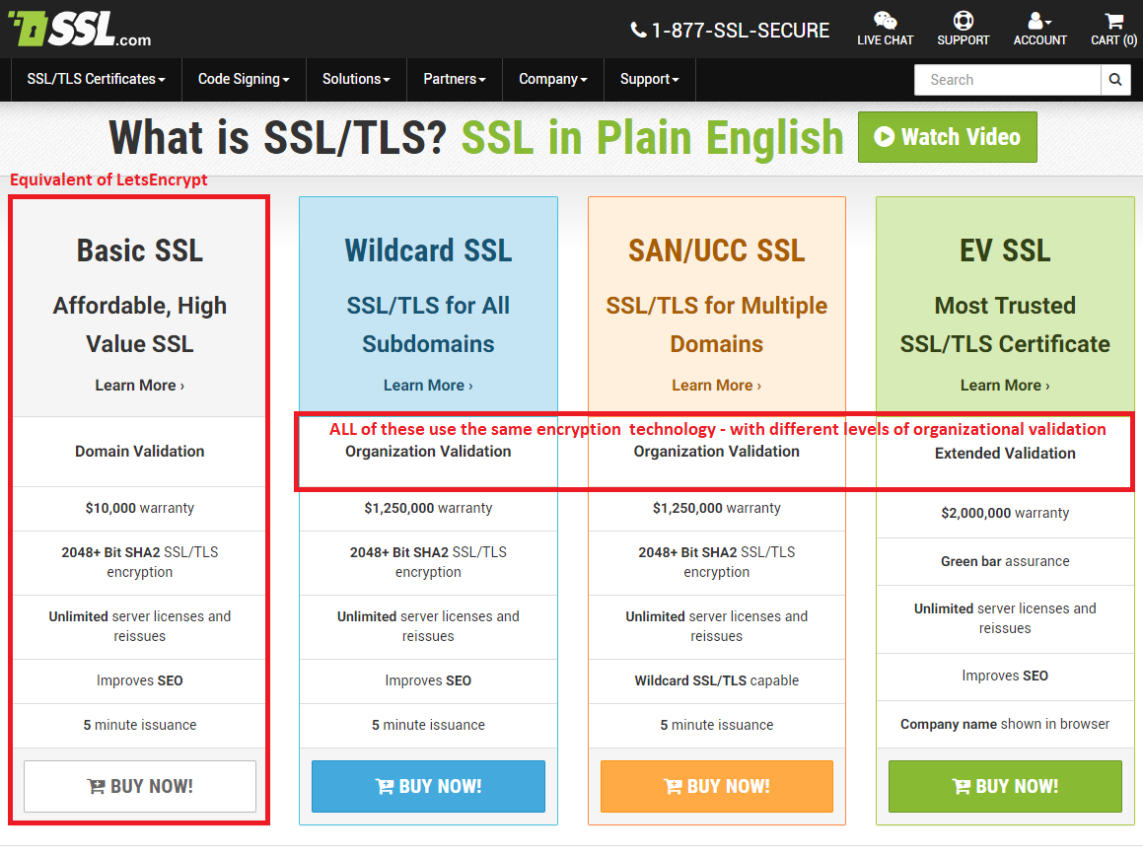Buy the Basic SSL certificate
Screen dimensions: 1143x856
click(x=140, y=786)
